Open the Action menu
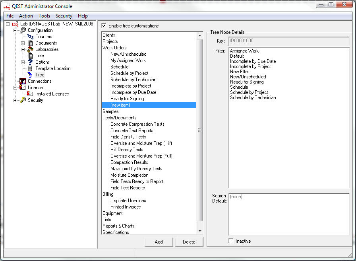The width and height of the screenshot is (356, 261). click(26, 16)
